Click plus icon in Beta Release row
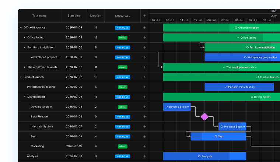Screen dimensions: 280x162 [145, 117]
